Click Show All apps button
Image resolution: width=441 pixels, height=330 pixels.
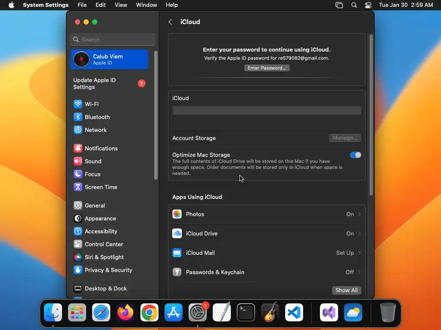point(347,290)
